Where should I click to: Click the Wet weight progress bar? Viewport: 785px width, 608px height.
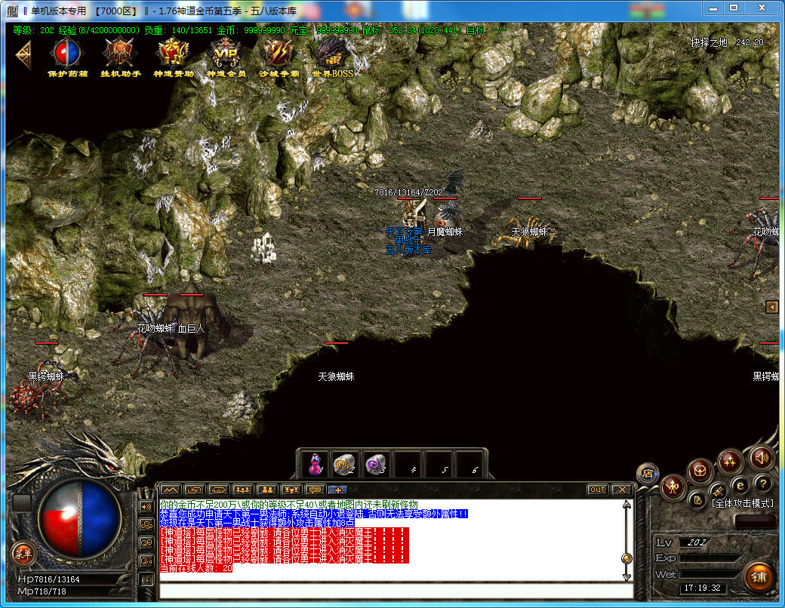point(710,575)
